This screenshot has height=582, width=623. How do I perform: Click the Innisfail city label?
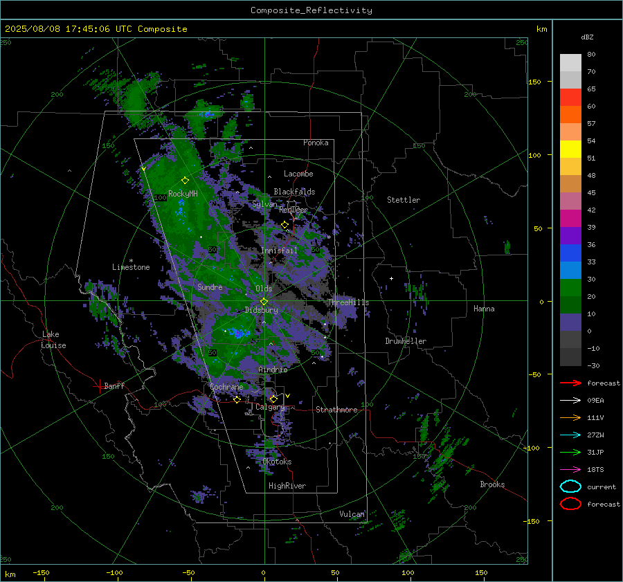[x=279, y=251]
